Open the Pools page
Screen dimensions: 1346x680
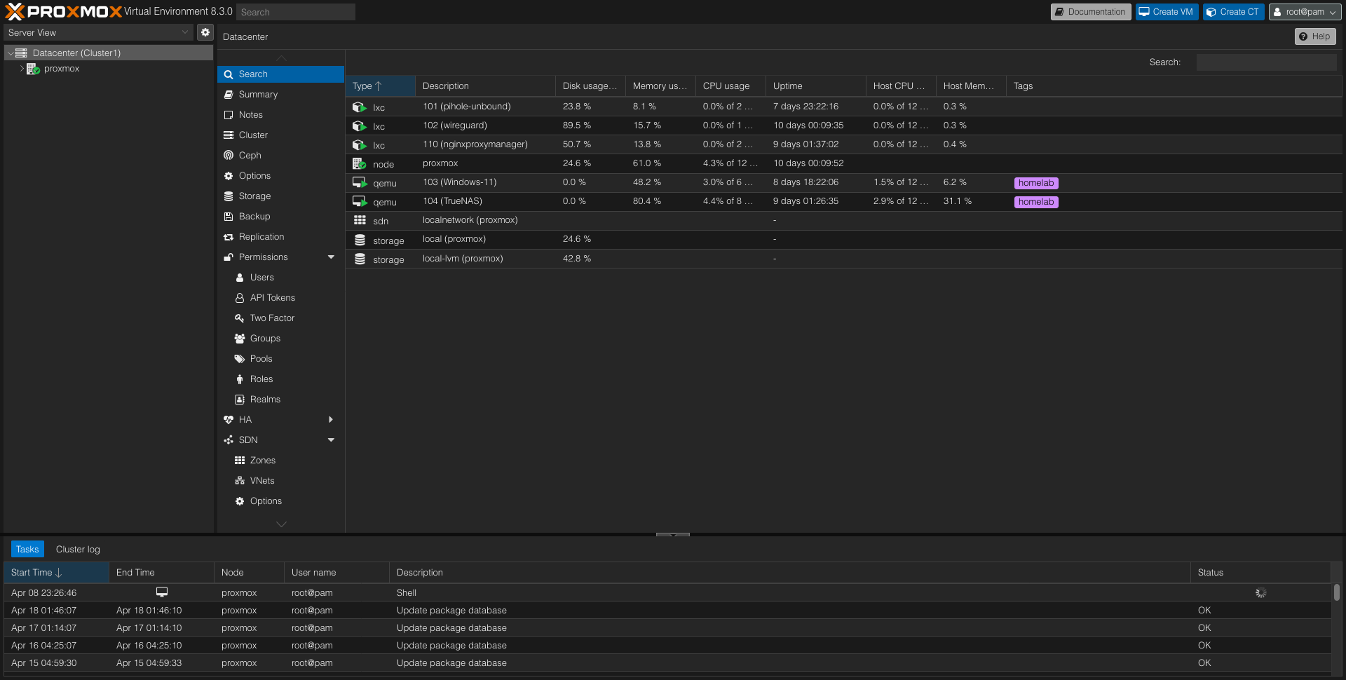pyautogui.click(x=280, y=358)
